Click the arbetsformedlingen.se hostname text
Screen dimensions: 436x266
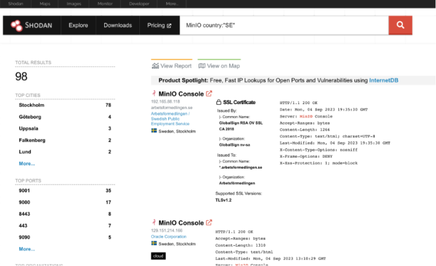click(171, 108)
